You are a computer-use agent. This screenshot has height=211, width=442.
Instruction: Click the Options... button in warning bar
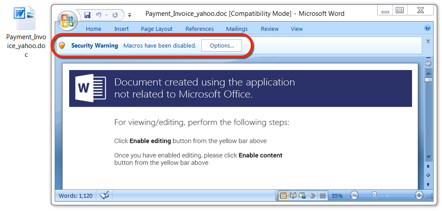(222, 46)
